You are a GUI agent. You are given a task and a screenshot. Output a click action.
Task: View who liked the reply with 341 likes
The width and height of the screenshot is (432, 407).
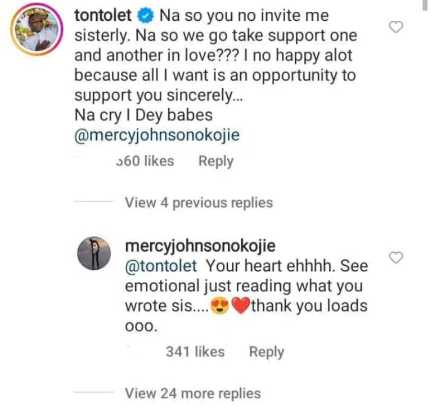point(195,352)
